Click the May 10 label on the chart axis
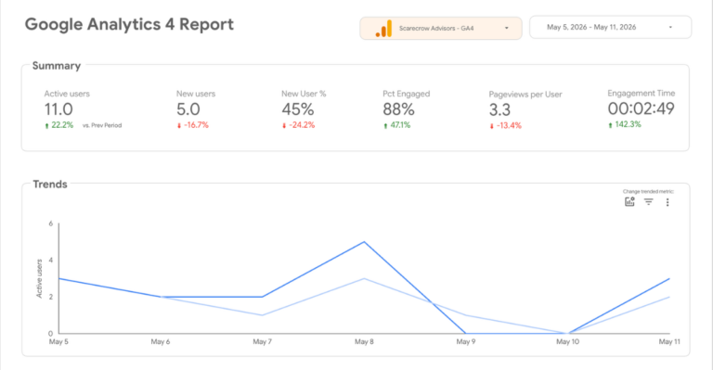713x370 pixels. tap(568, 342)
